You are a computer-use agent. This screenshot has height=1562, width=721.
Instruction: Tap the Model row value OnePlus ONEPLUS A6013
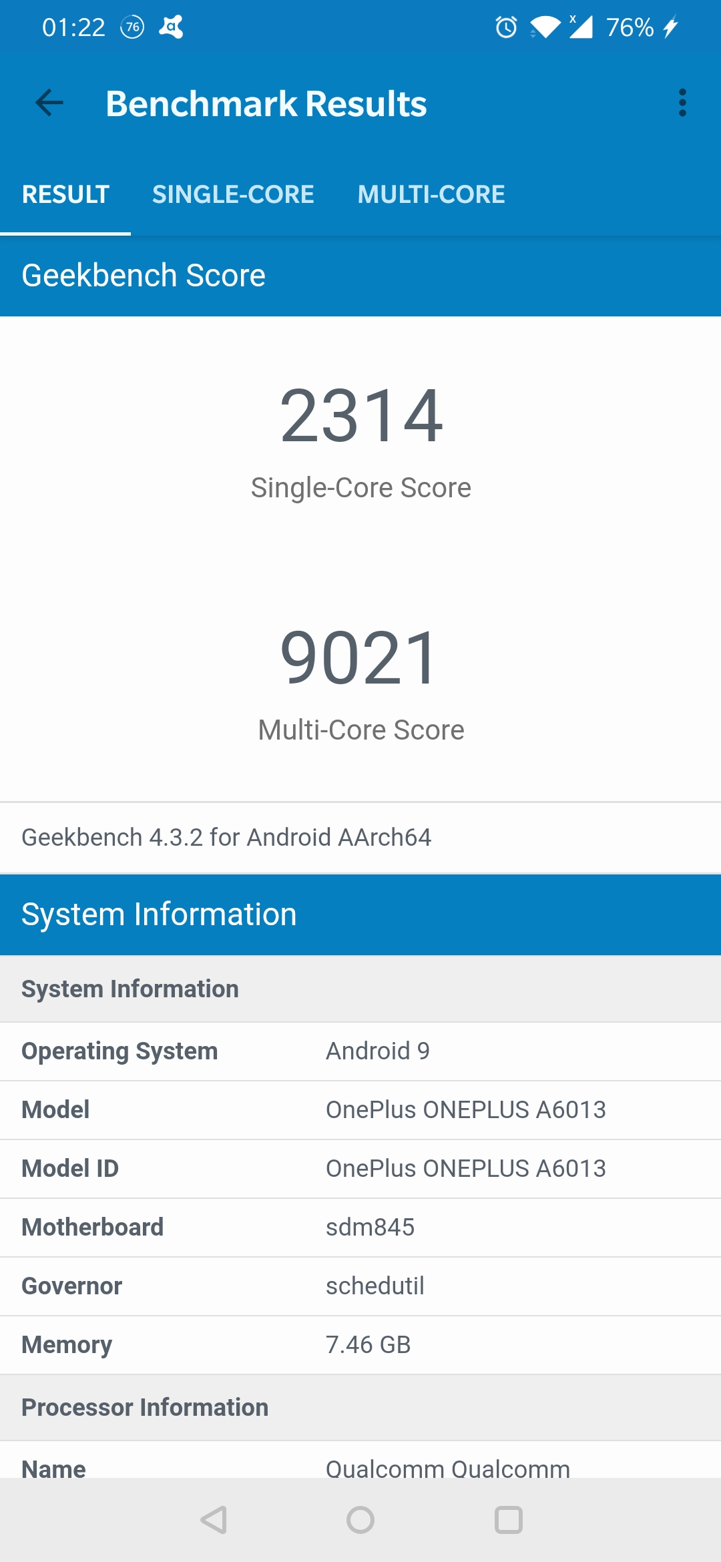pyautogui.click(x=466, y=1109)
